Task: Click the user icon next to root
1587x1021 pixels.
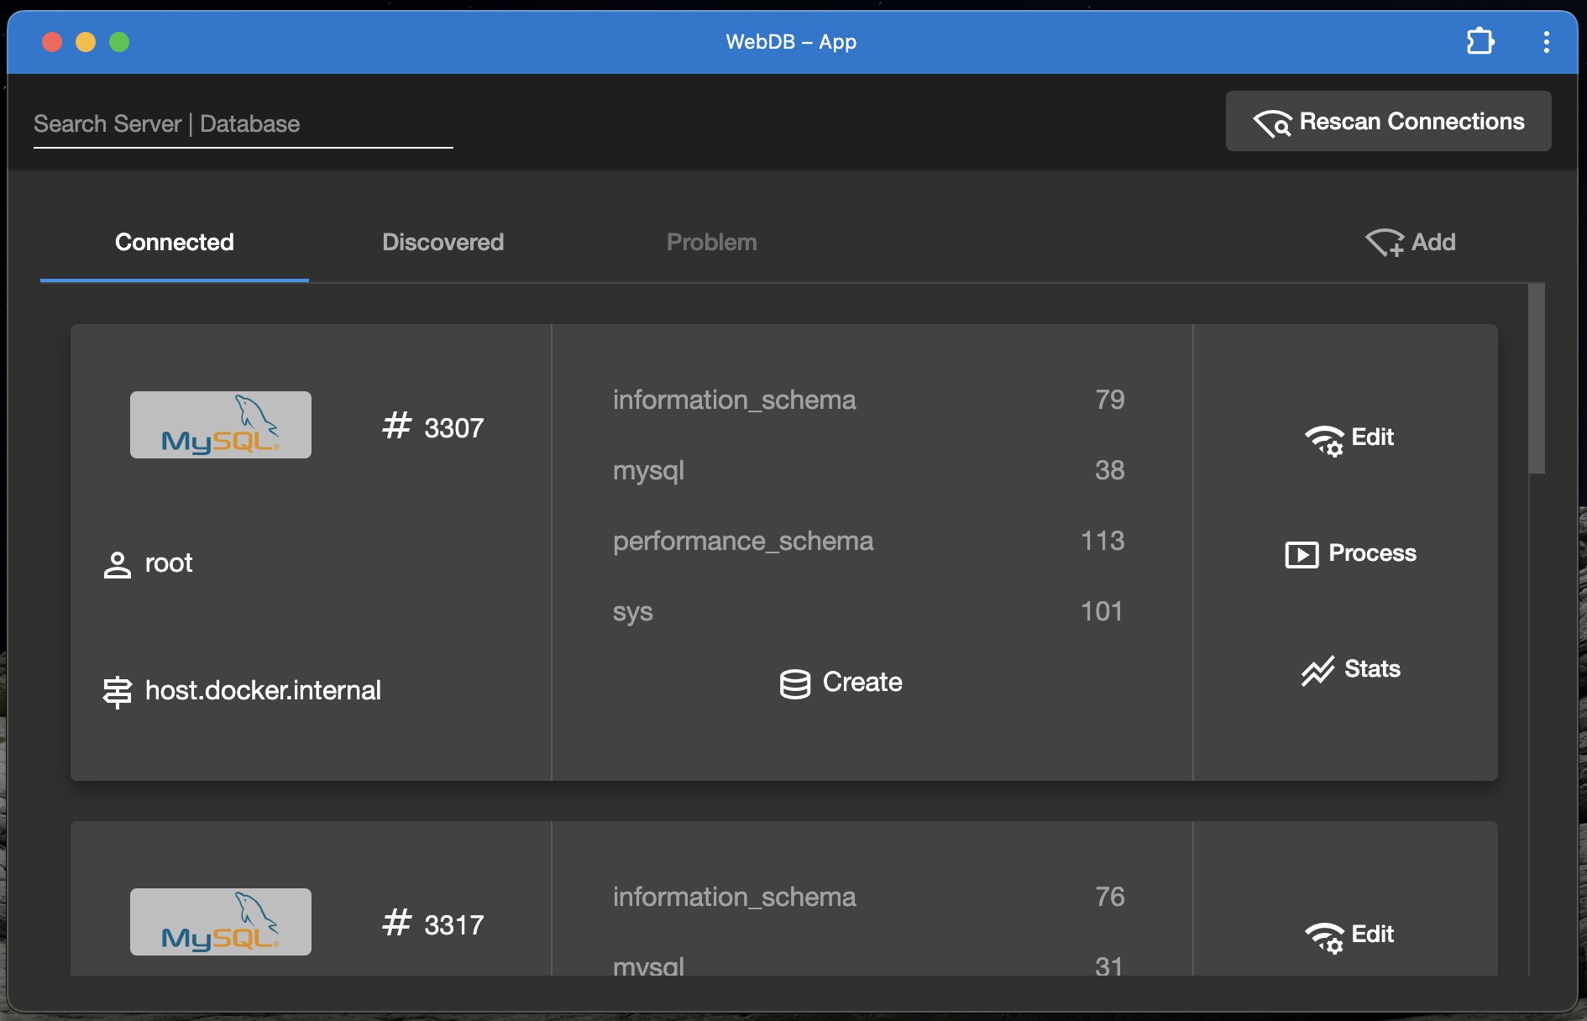Action: [x=118, y=564]
